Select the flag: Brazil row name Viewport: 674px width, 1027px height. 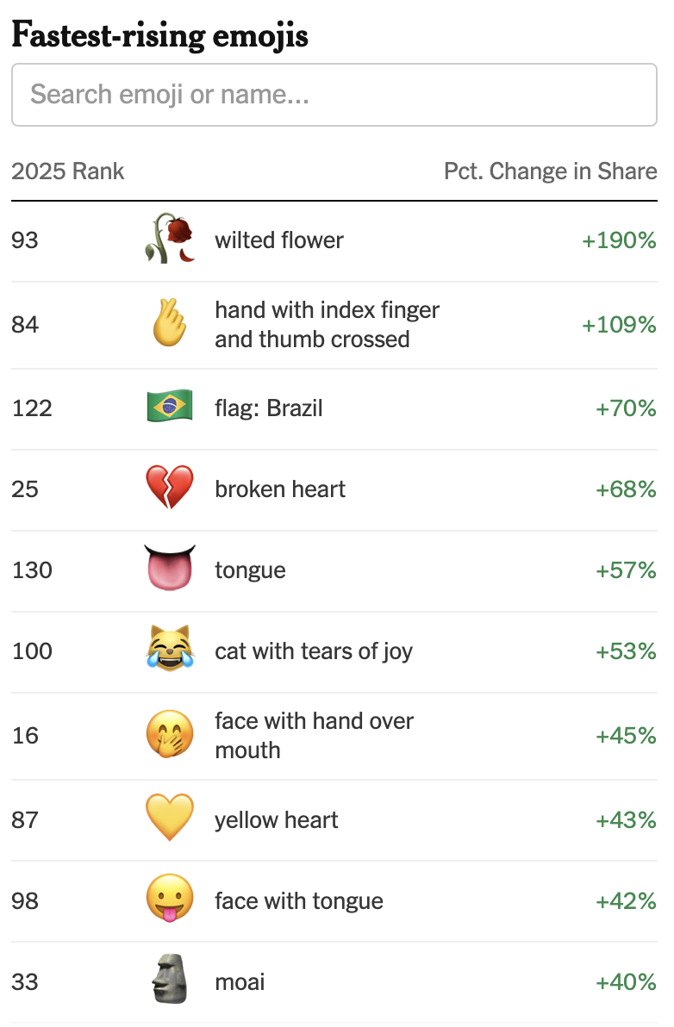[x=269, y=408]
